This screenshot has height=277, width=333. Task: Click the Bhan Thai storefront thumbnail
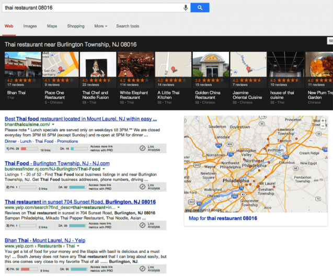tap(22, 64)
